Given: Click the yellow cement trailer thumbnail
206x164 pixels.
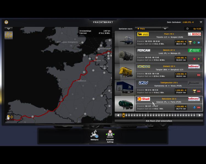Looking at the screenshot, I should click(x=125, y=71).
